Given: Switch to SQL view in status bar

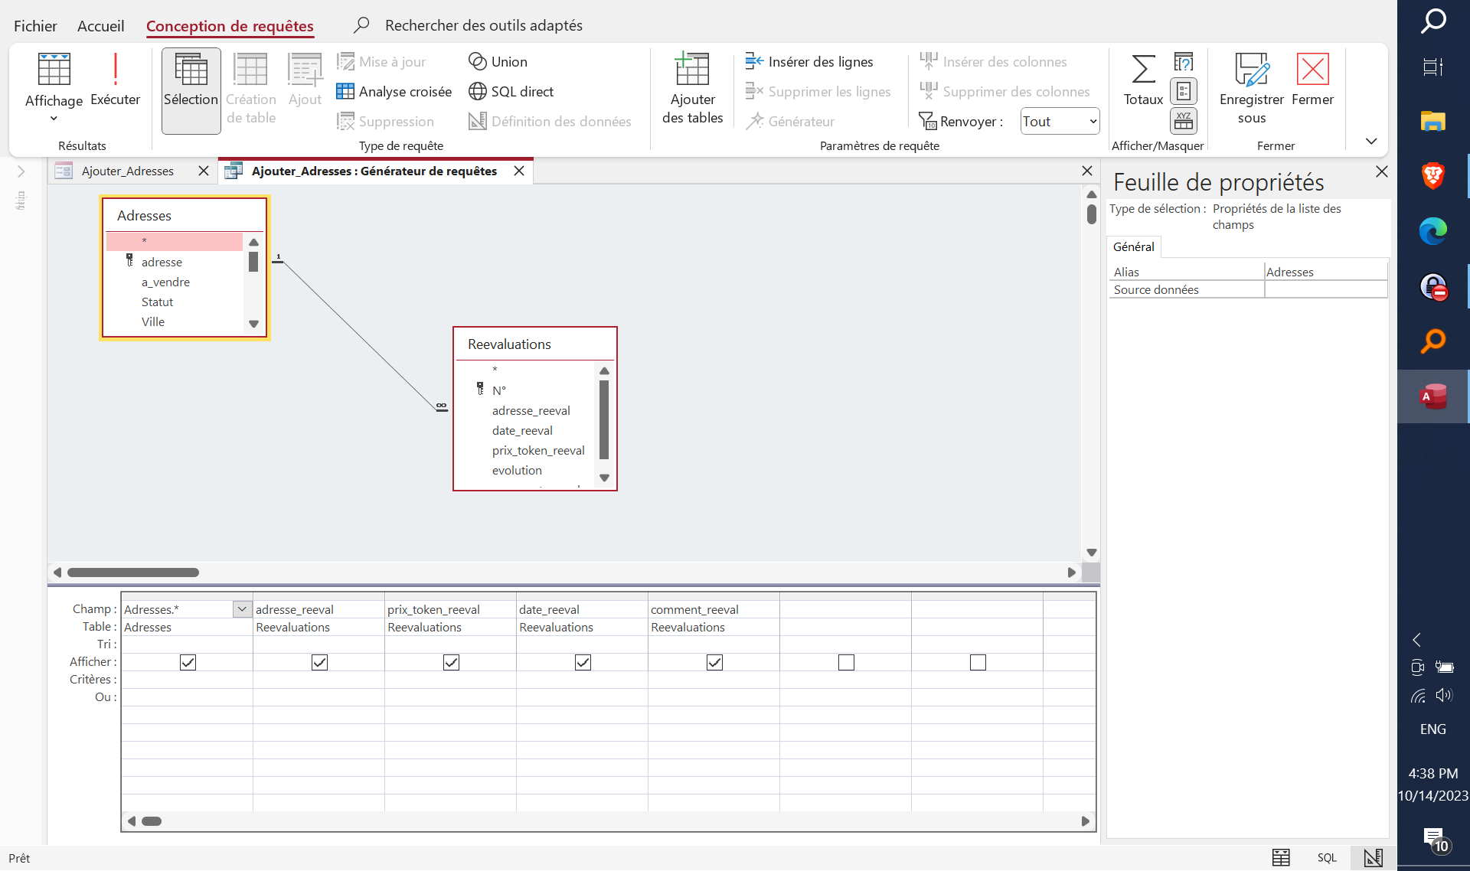Looking at the screenshot, I should [x=1327, y=858].
